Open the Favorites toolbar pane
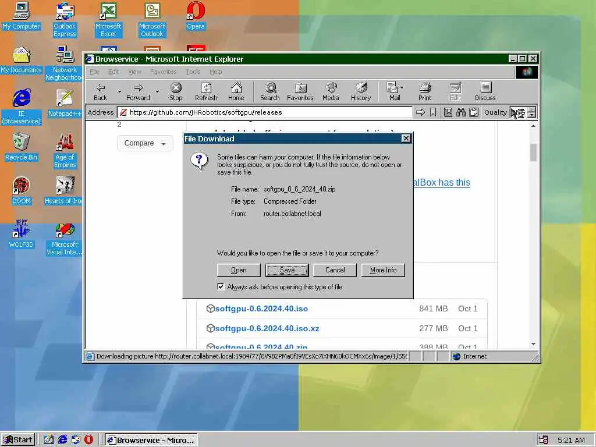The width and height of the screenshot is (596, 447). (300, 91)
